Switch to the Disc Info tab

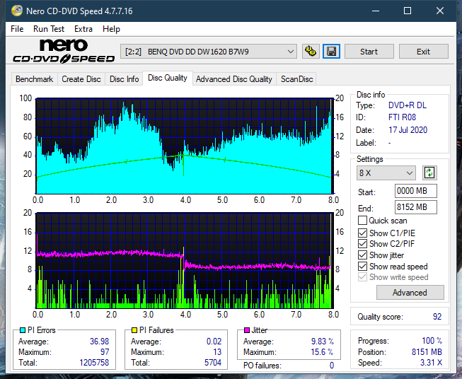coord(124,79)
